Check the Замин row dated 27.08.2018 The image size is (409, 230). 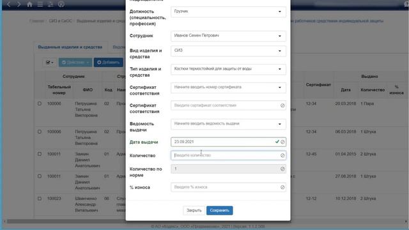[40, 176]
